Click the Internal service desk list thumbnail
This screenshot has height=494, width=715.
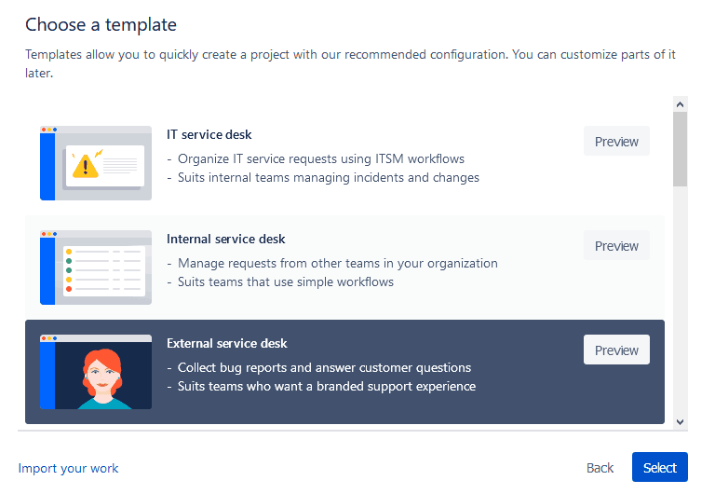tap(96, 268)
